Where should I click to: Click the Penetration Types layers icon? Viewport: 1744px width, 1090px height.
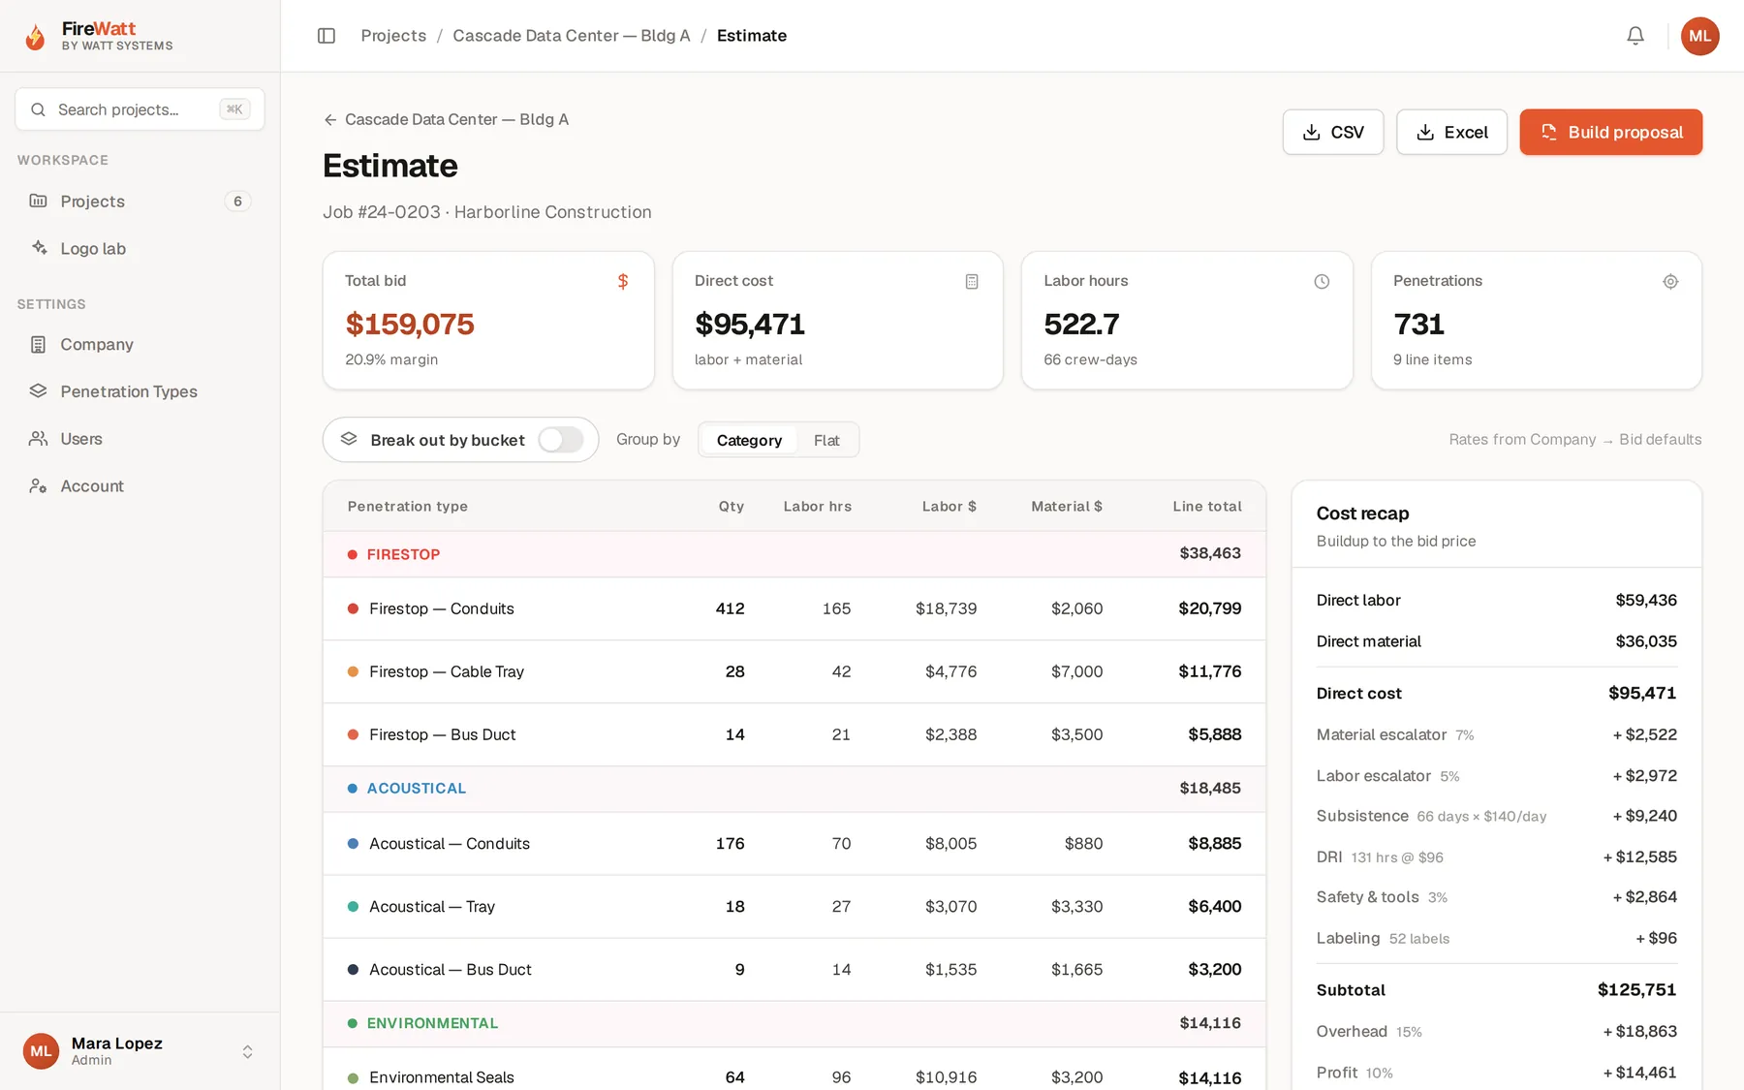point(39,391)
